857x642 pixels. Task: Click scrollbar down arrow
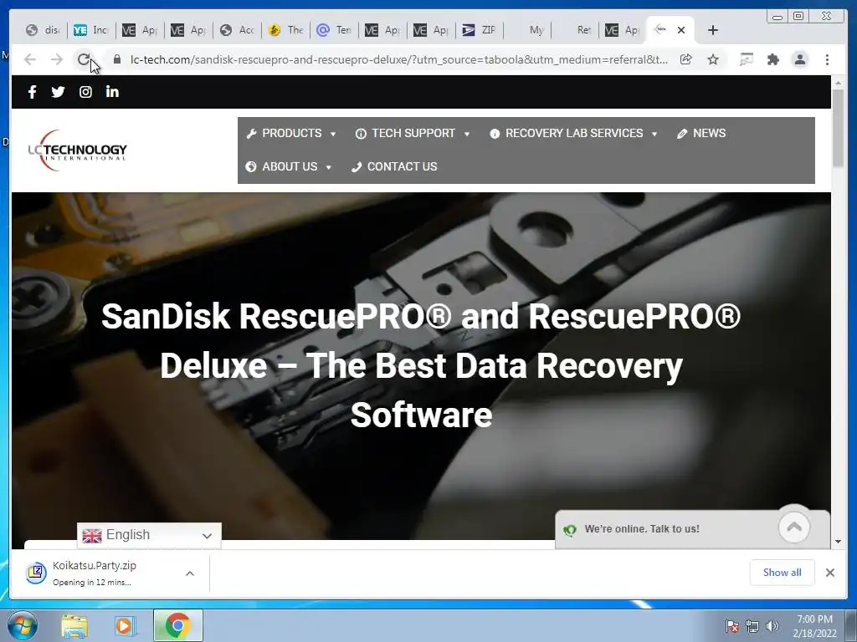click(x=838, y=542)
